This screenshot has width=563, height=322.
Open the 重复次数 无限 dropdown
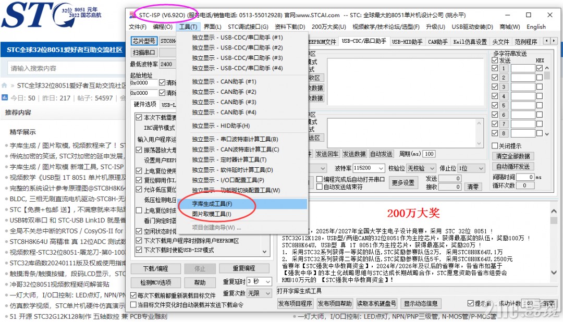(x=268, y=293)
